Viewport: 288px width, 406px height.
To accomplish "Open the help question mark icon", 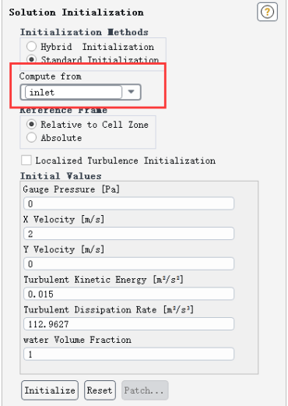I will [x=267, y=12].
